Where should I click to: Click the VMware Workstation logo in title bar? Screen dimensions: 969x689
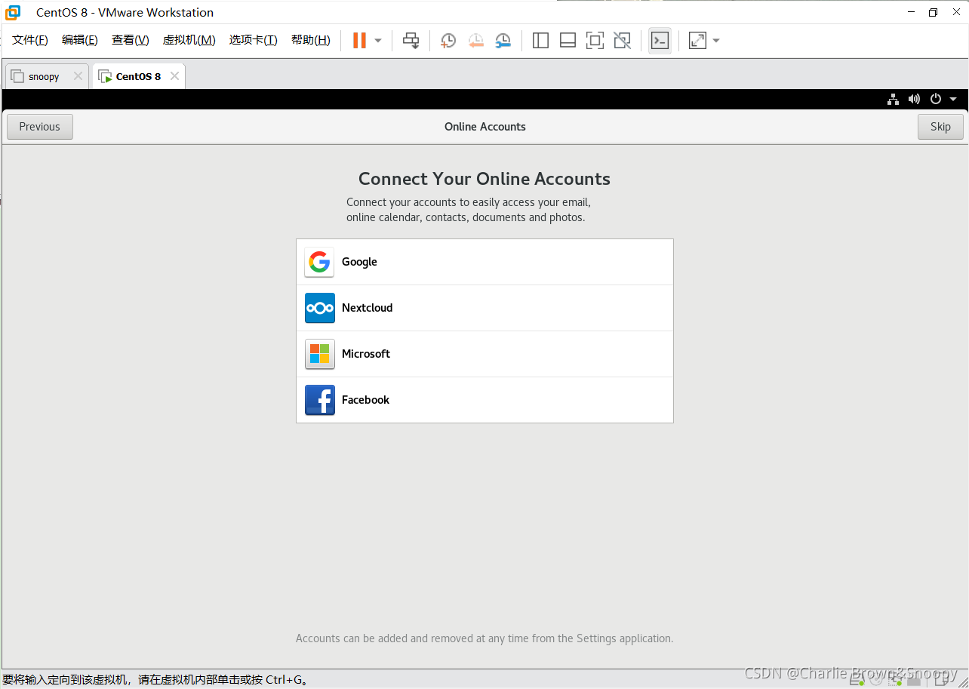pos(13,12)
